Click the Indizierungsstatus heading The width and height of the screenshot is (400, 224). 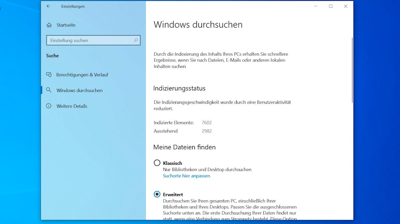tap(179, 88)
